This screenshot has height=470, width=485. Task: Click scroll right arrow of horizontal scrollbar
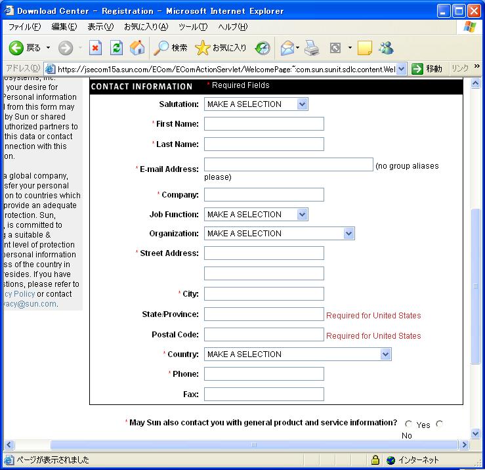[464, 445]
